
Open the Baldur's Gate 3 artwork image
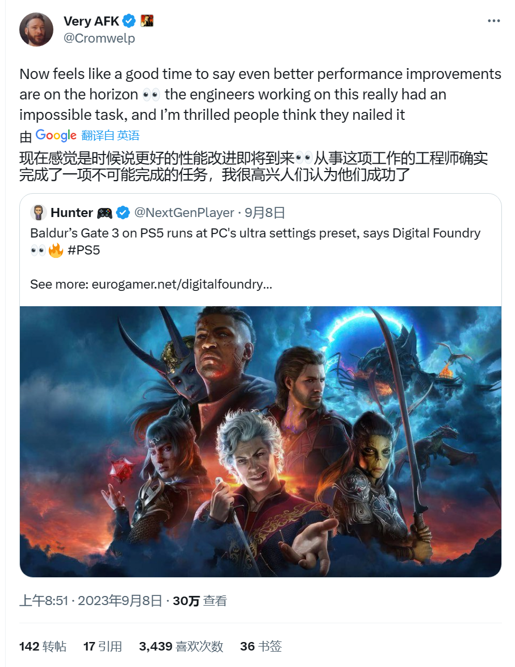[260, 441]
